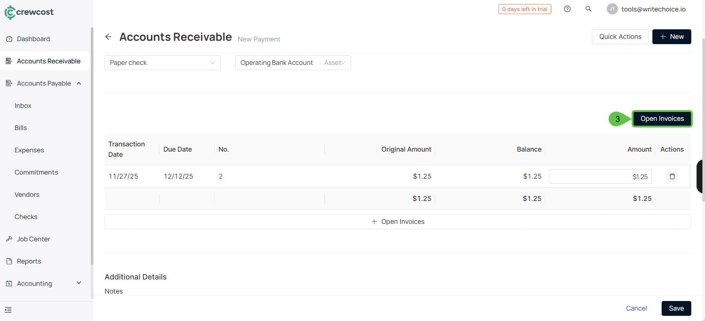Click the Quick Actions button

coord(620,37)
